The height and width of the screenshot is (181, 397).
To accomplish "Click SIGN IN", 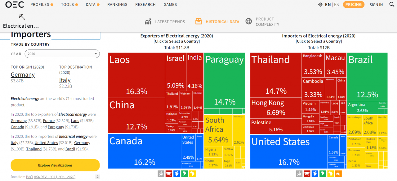I will 376,5.
